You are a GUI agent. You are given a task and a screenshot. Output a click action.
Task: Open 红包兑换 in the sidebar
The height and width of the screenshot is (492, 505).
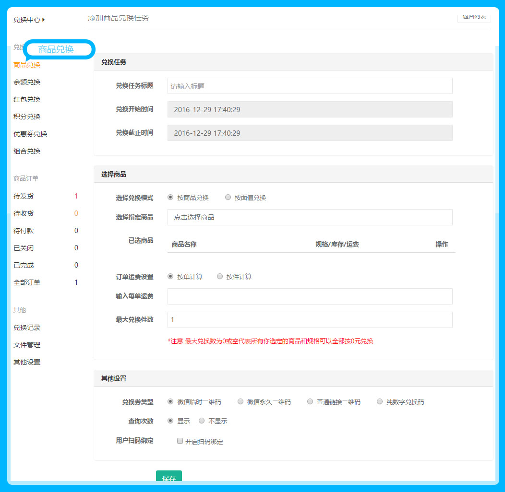pyautogui.click(x=27, y=99)
